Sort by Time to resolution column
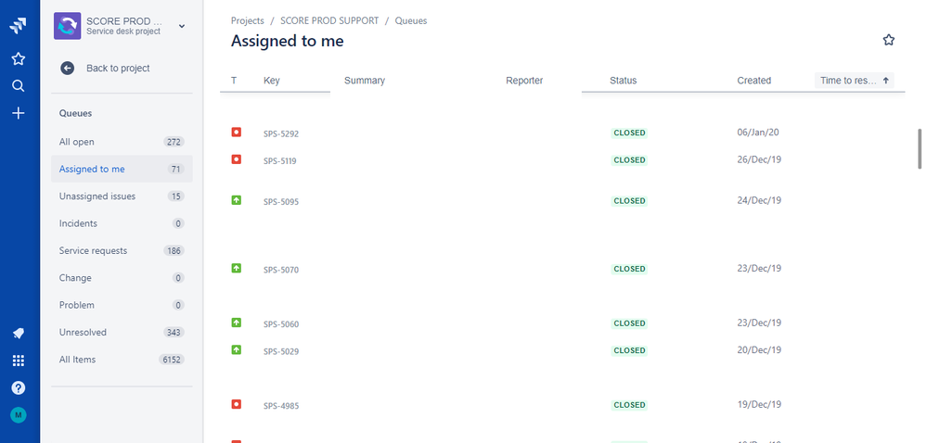This screenshot has height=443, width=927. (x=855, y=81)
